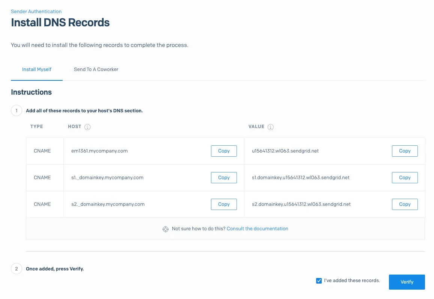
Task: Click "Add all of these records" instruction text
Action: [x=84, y=111]
